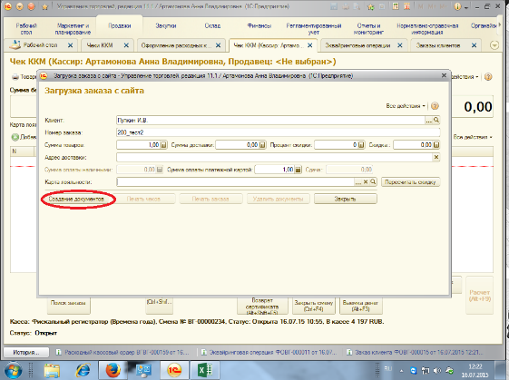The image size is (509, 380).
Task: Switch to Excel on the taskbar
Action: (x=205, y=370)
